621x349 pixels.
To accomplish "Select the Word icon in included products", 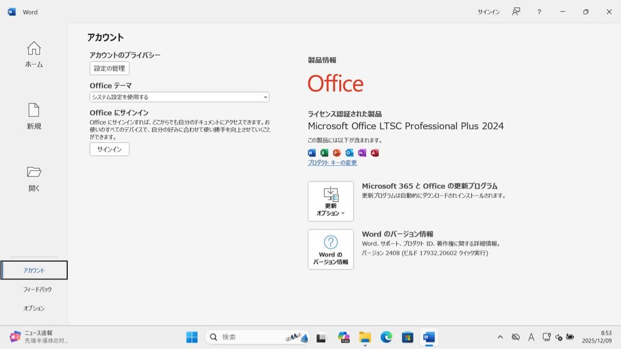I will point(311,152).
